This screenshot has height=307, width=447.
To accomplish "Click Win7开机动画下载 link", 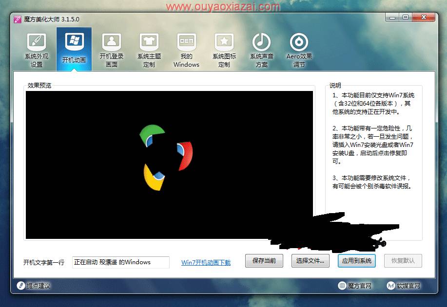I will [206, 262].
